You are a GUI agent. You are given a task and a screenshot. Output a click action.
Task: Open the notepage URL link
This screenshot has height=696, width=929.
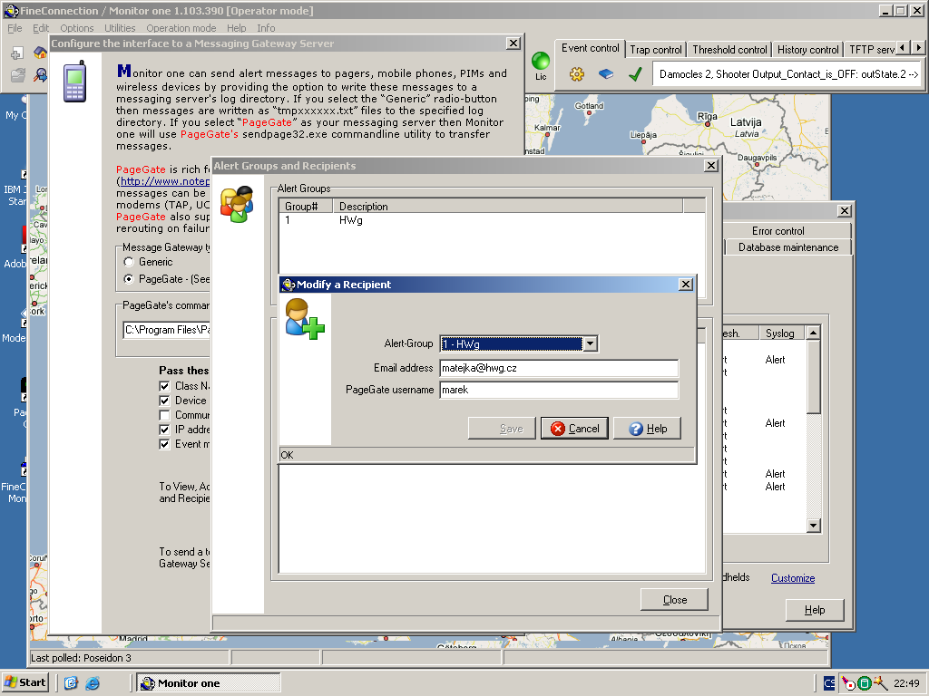165,181
